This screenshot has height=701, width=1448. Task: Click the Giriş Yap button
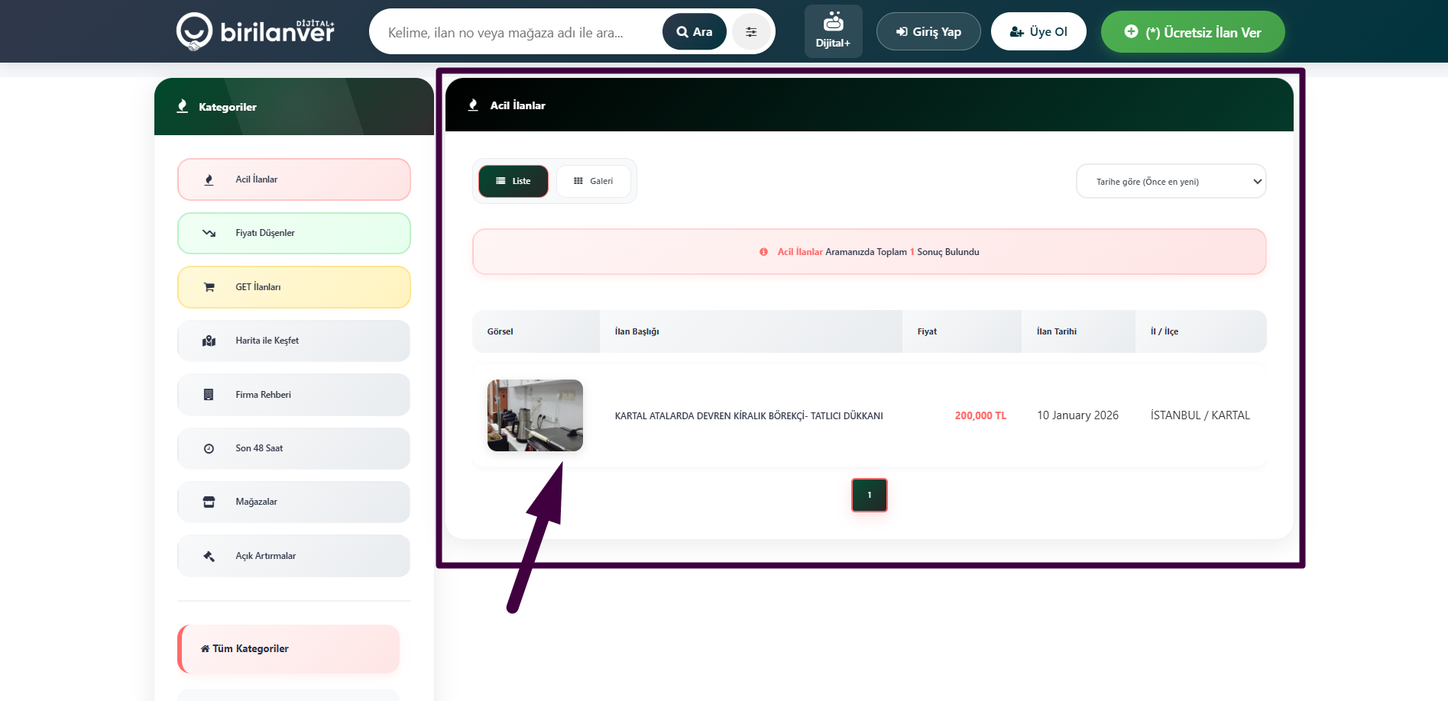click(928, 32)
